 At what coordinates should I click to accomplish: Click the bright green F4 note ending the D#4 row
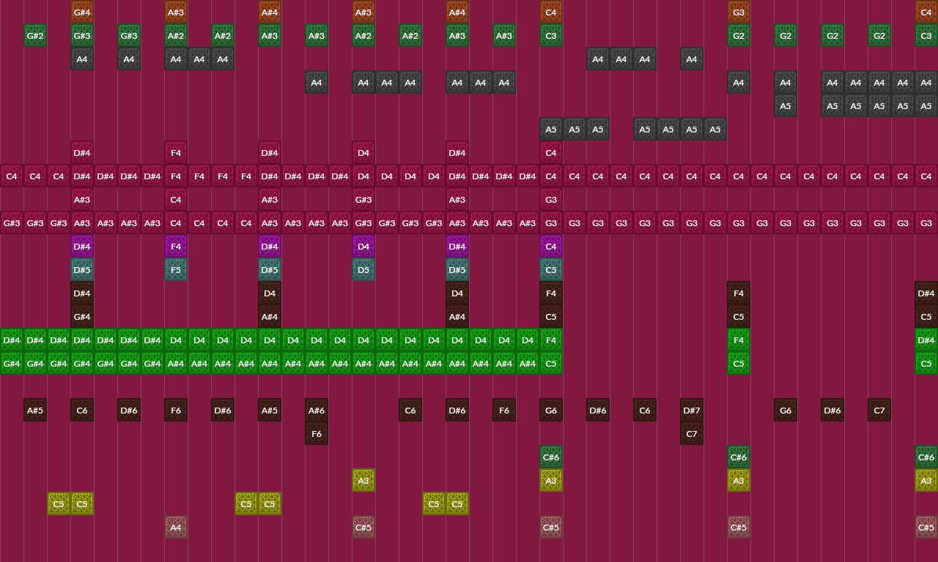(550, 340)
